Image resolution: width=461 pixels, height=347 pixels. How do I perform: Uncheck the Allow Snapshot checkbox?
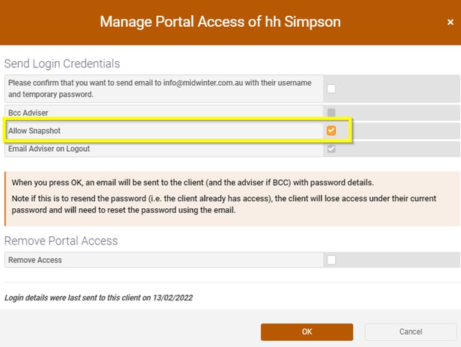coord(332,131)
